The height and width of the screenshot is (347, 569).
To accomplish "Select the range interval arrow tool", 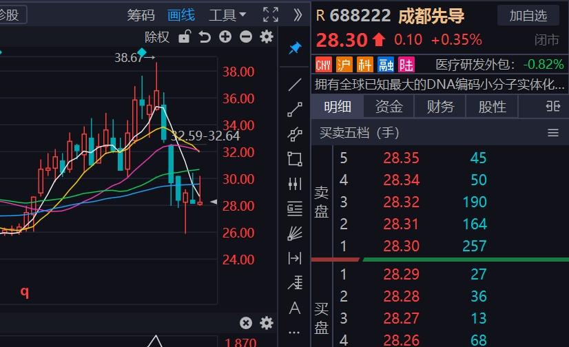I will click(x=295, y=258).
